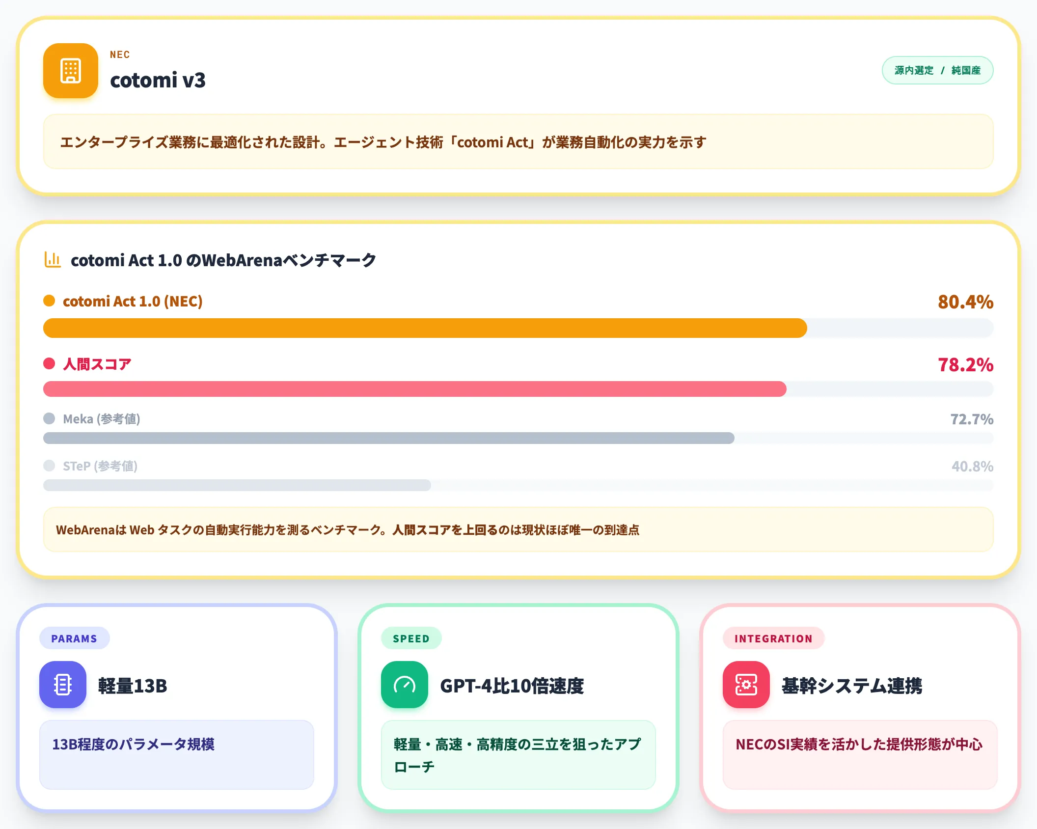Click the orange cotomi Act 1.0 progress bar
This screenshot has width=1037, height=829.
(425, 328)
